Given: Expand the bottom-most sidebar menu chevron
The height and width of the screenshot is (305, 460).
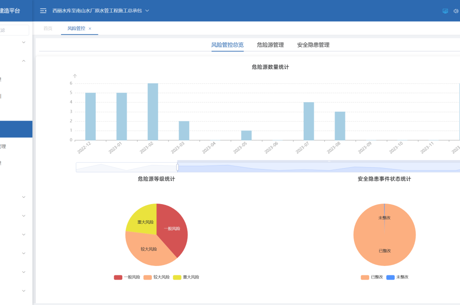Looking at the screenshot, I should (x=24, y=291).
